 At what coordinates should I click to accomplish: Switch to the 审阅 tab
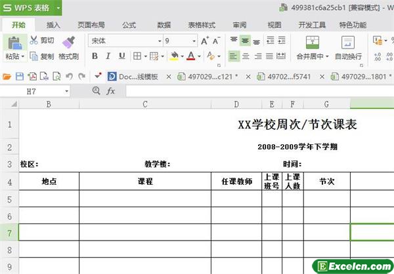[240, 25]
